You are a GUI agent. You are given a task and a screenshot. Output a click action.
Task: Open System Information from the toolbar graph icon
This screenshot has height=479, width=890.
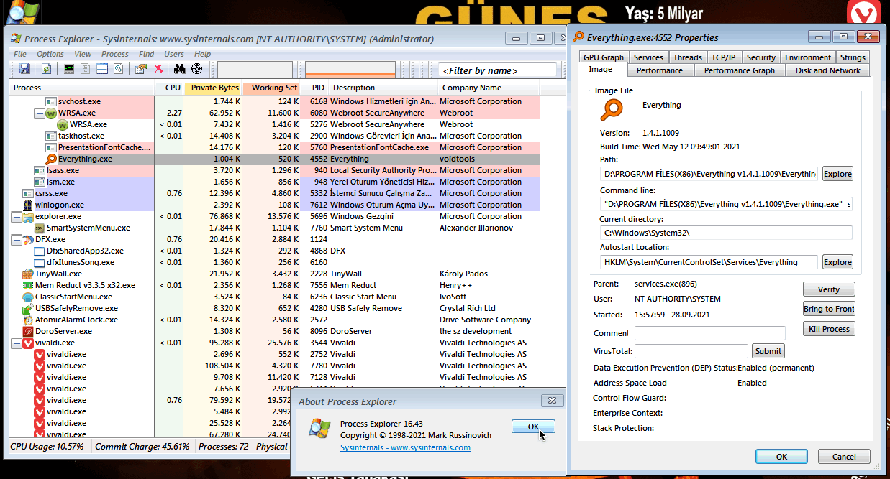(70, 69)
